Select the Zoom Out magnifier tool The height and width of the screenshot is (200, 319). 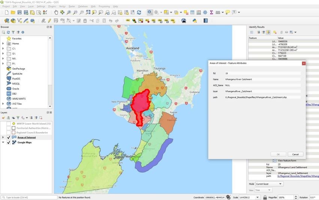pyautogui.click(x=75, y=12)
